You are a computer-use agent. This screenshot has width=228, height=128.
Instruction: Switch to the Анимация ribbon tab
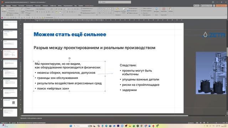click(x=45, y=6)
